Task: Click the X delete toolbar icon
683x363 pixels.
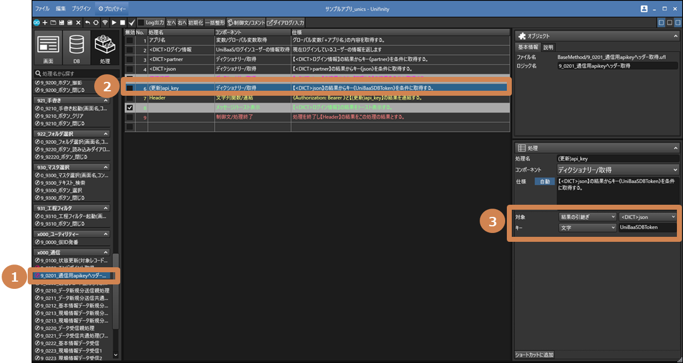Action: (x=78, y=23)
